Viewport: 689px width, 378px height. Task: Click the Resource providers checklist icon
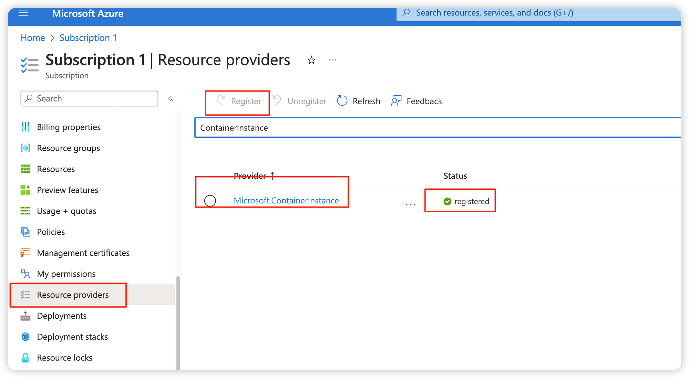pos(25,295)
